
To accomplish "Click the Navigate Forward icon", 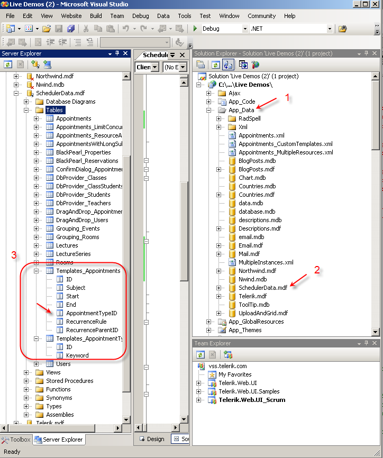I will (179, 29).
